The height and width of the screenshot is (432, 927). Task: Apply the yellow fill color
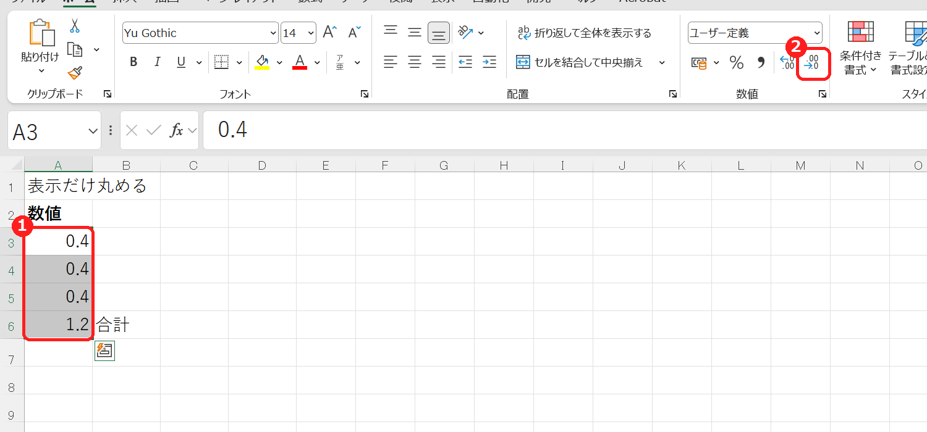point(262,62)
